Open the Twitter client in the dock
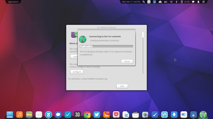Screen dimensions: 213x119 tap(97, 114)
